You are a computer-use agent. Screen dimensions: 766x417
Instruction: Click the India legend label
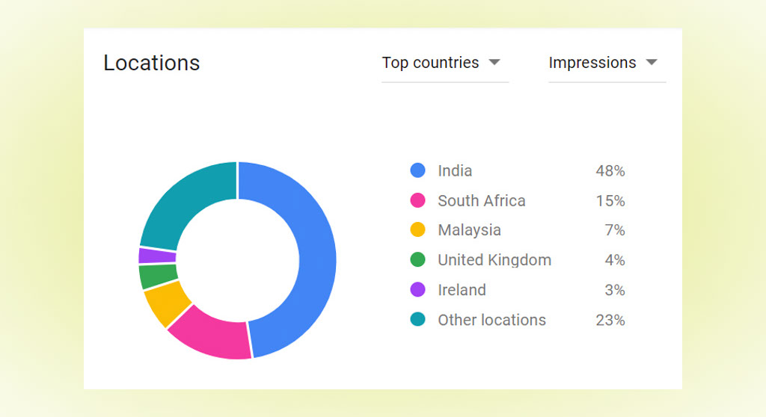455,171
